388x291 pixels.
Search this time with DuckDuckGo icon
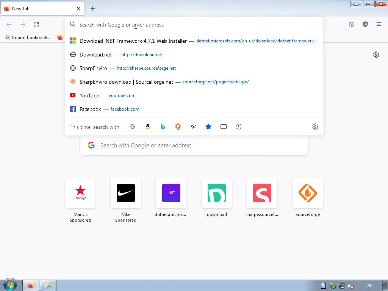pyautogui.click(x=178, y=127)
